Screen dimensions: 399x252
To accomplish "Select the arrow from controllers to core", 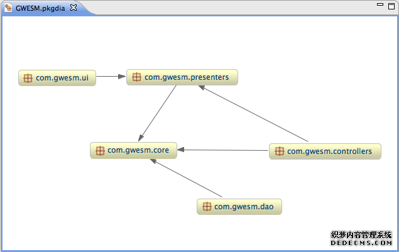I will [x=222, y=150].
